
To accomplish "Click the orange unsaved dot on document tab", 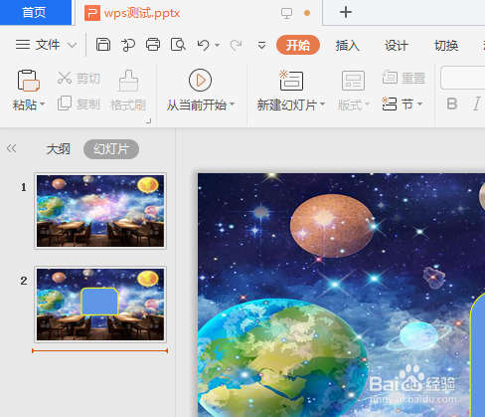I will tap(307, 13).
